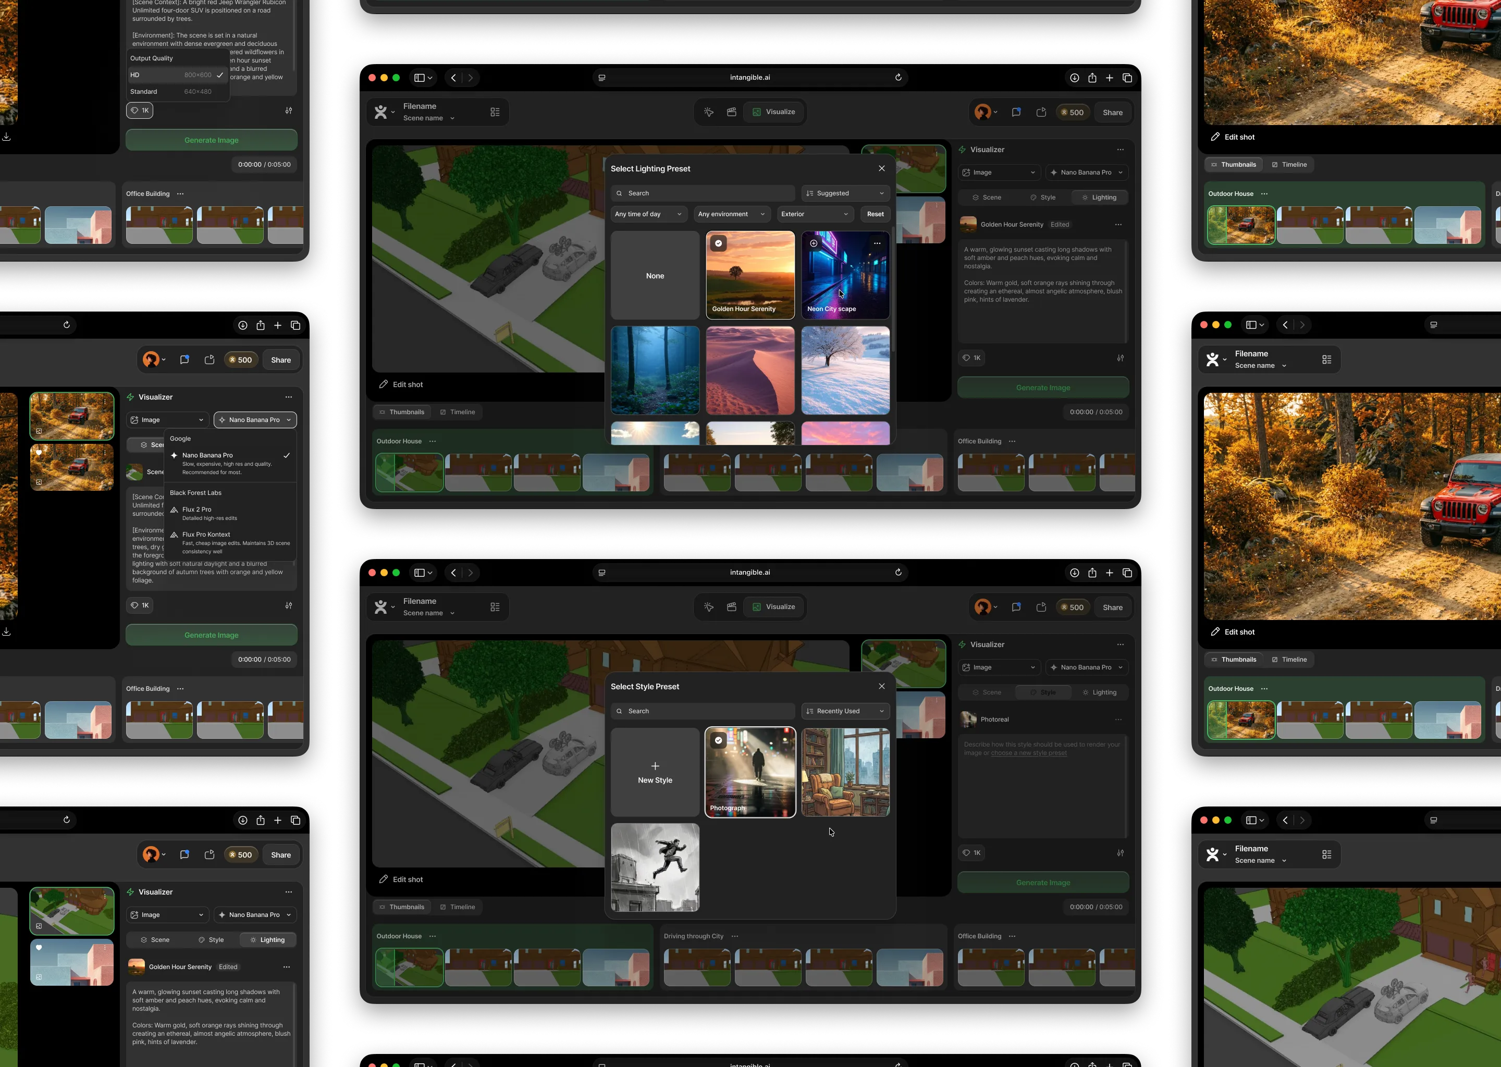This screenshot has height=1067, width=1501.
Task: Close the Select Style Preset dialog
Action: click(881, 686)
